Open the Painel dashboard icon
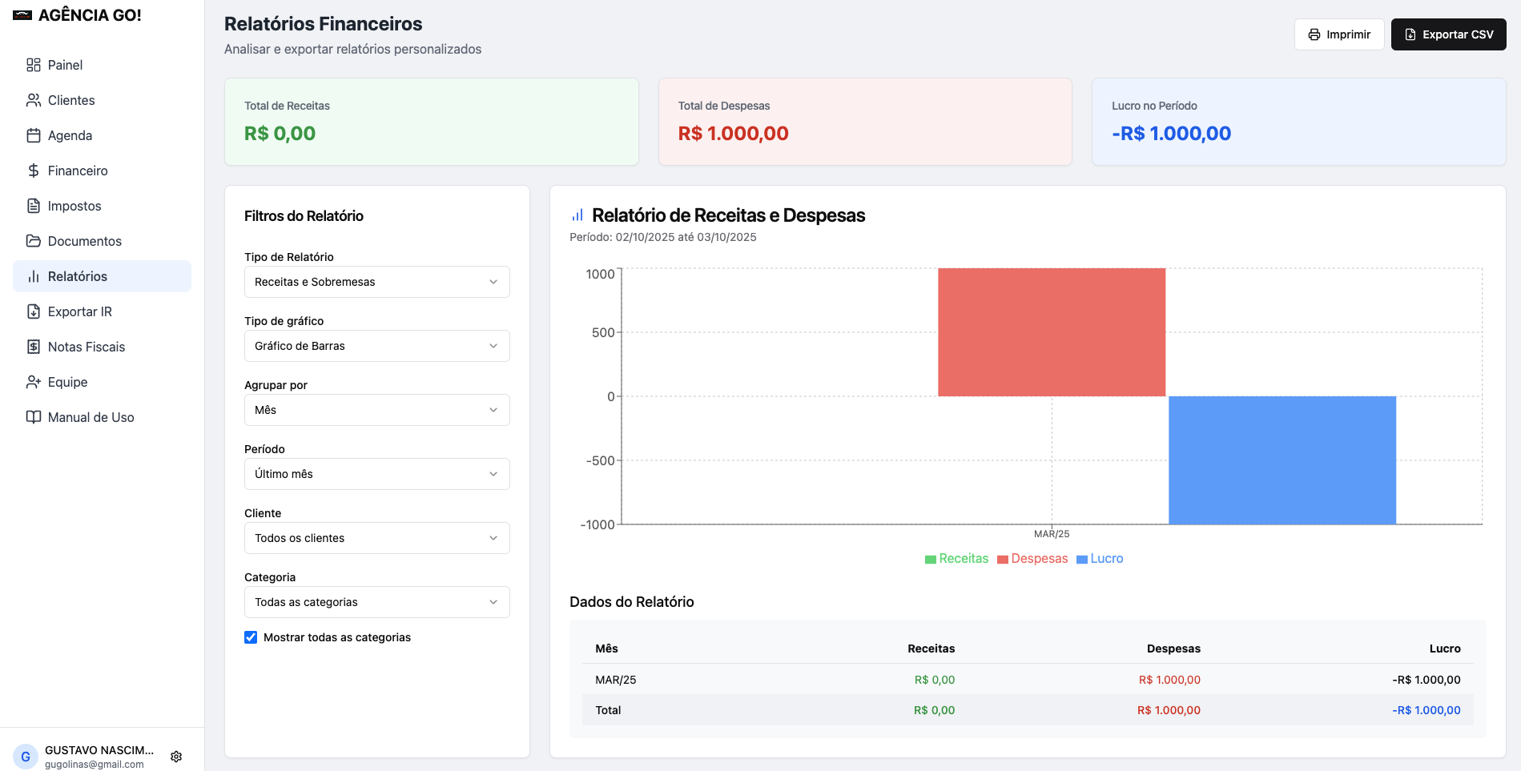The height and width of the screenshot is (771, 1521). [x=34, y=65]
